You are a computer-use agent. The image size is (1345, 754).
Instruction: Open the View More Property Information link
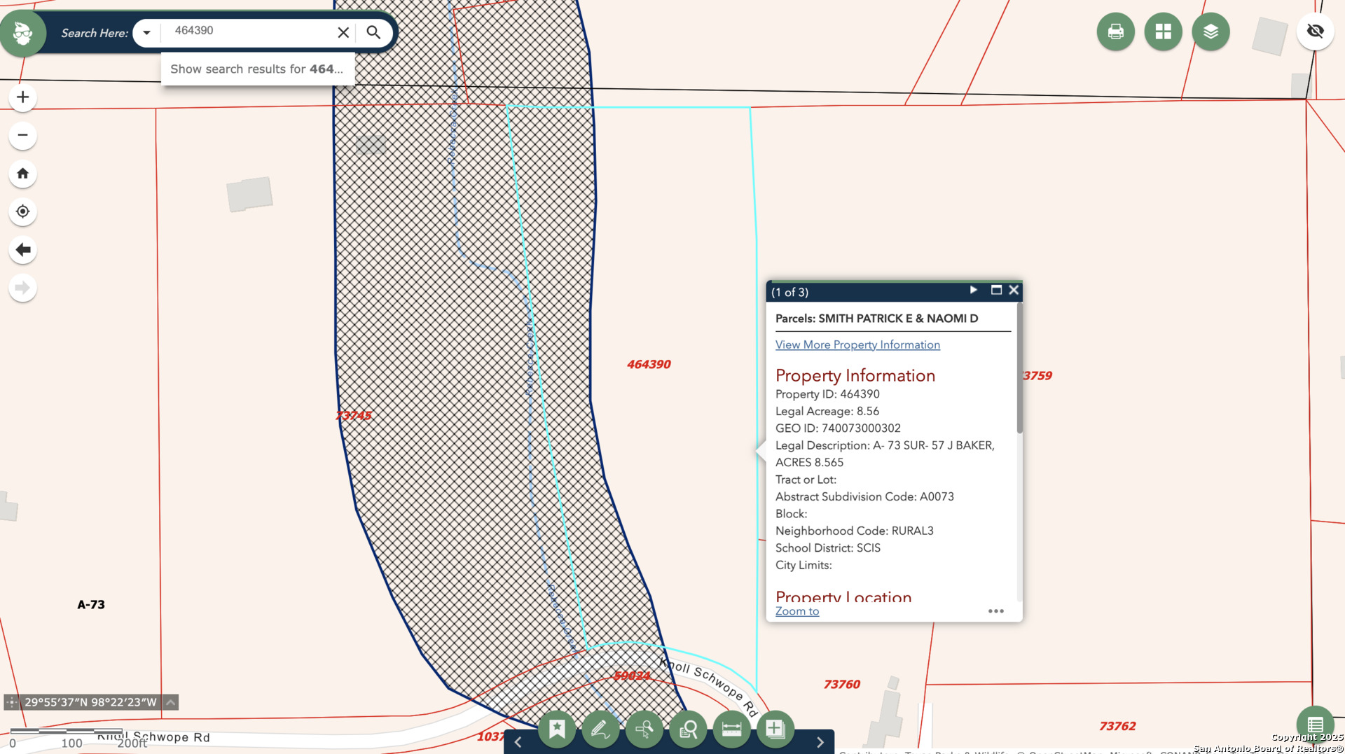click(x=857, y=345)
